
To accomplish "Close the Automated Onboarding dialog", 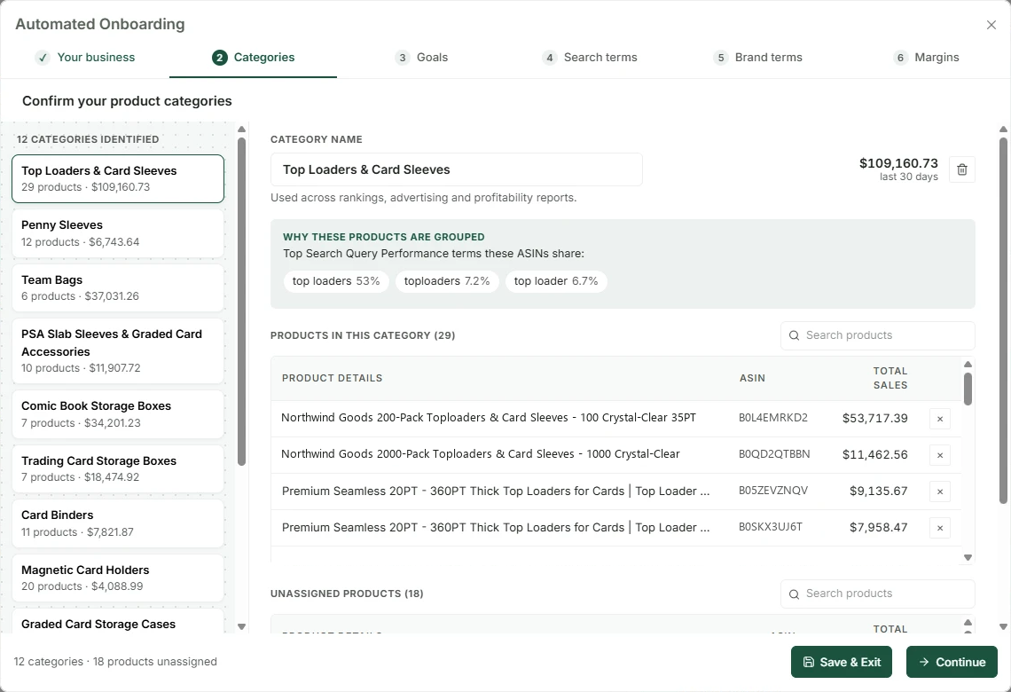I will (x=991, y=25).
